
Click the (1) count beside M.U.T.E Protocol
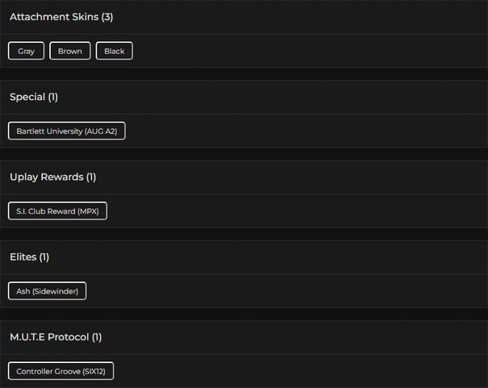point(97,336)
